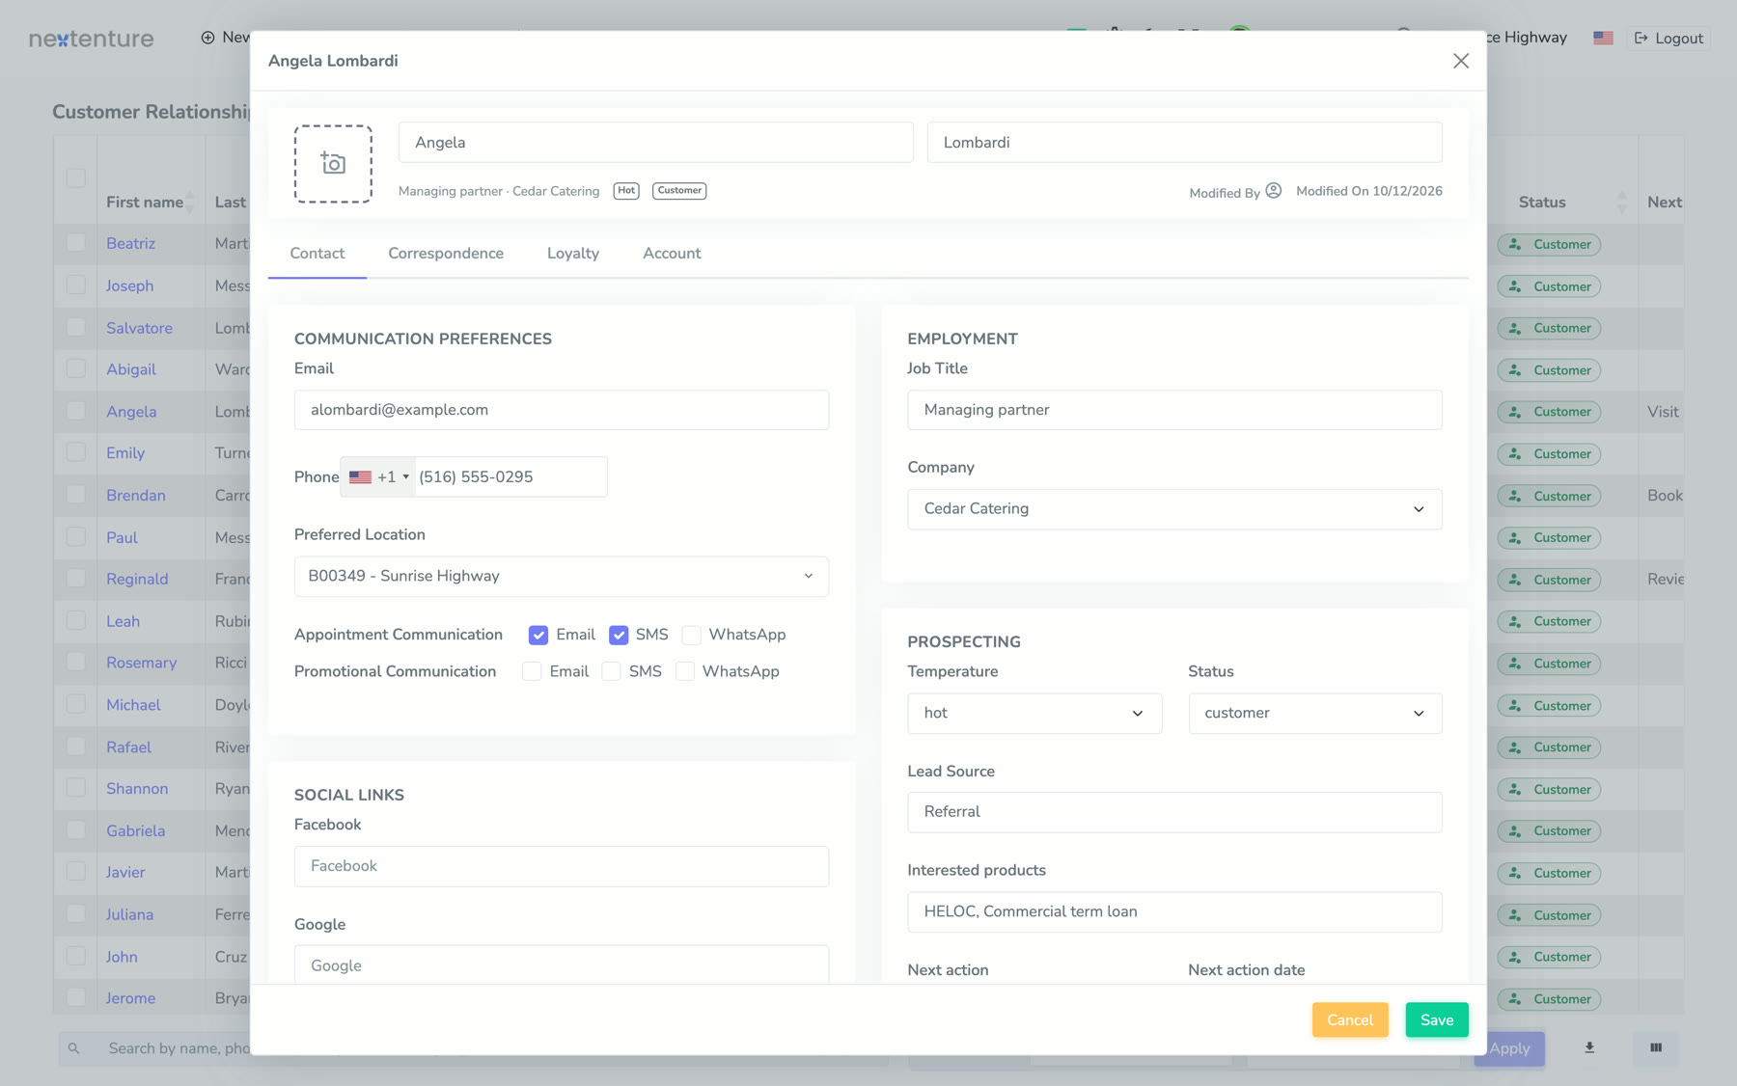Check Promotional Communication WhatsApp
1737x1086 pixels.
point(685,671)
